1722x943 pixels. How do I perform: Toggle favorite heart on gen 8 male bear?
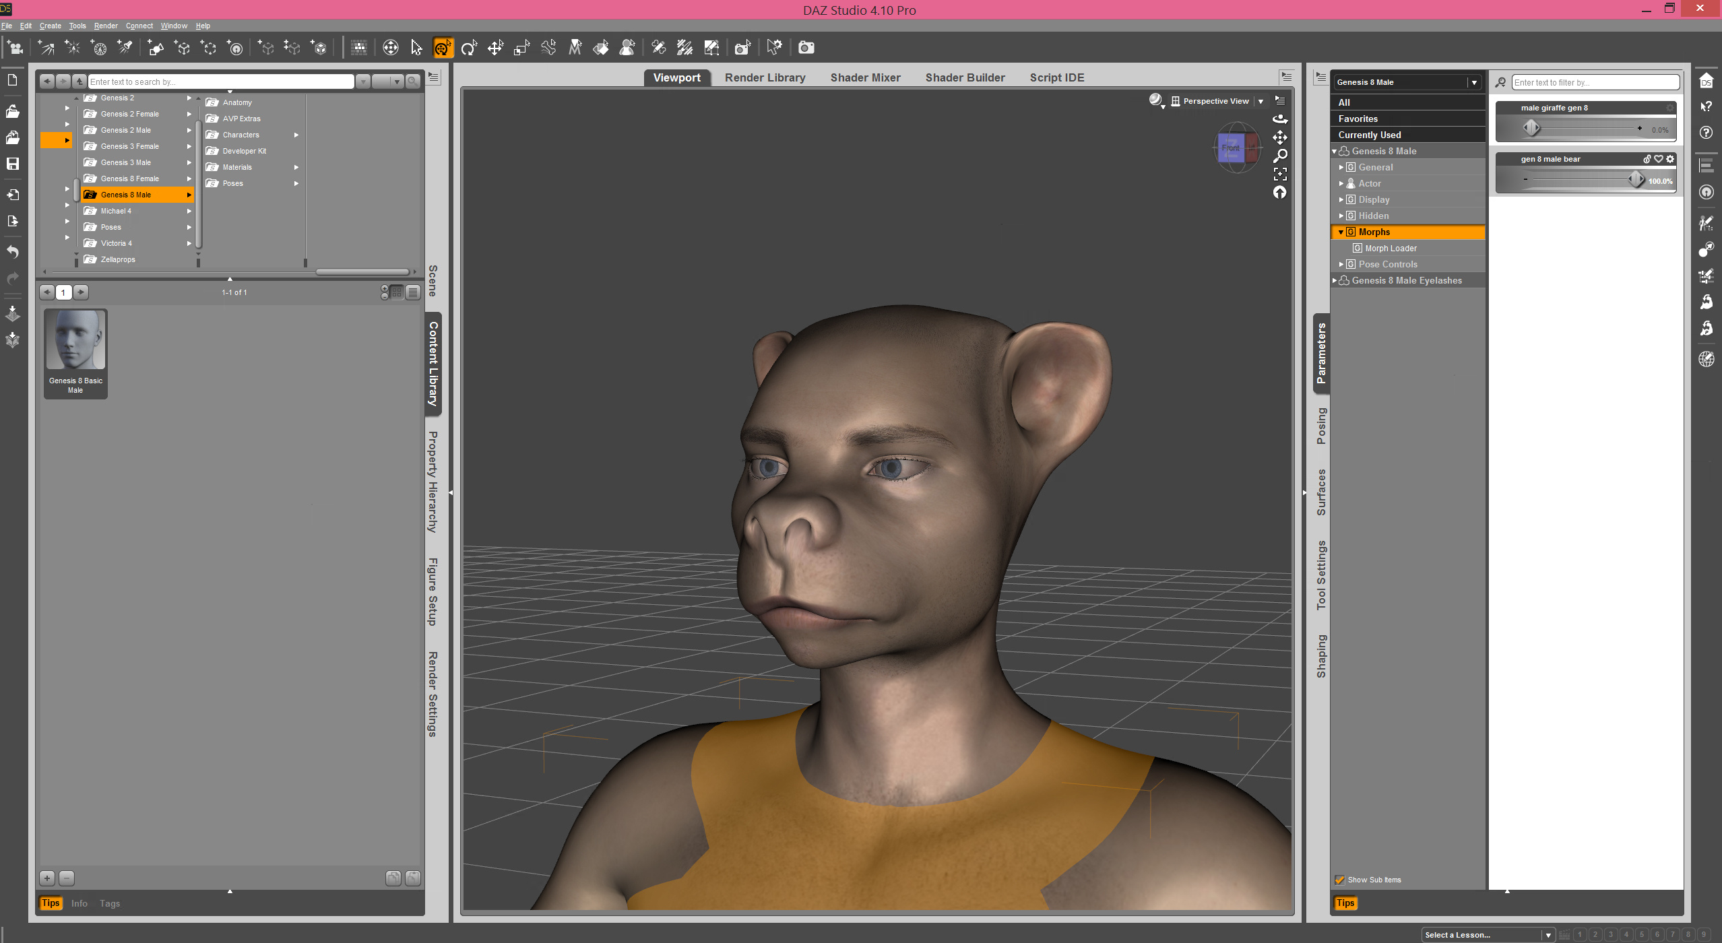coord(1659,159)
